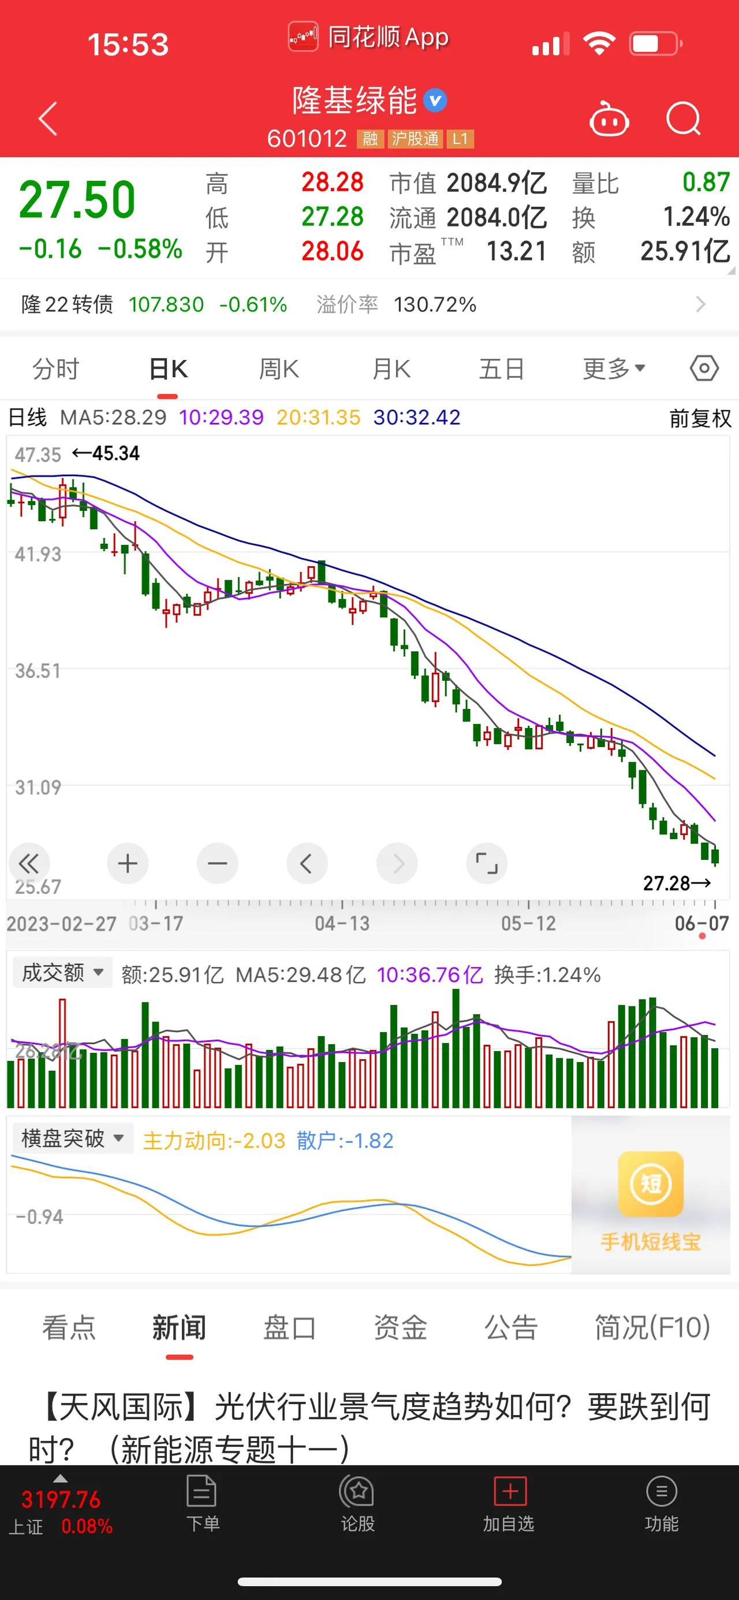Open search with the magnifier icon

tap(683, 118)
